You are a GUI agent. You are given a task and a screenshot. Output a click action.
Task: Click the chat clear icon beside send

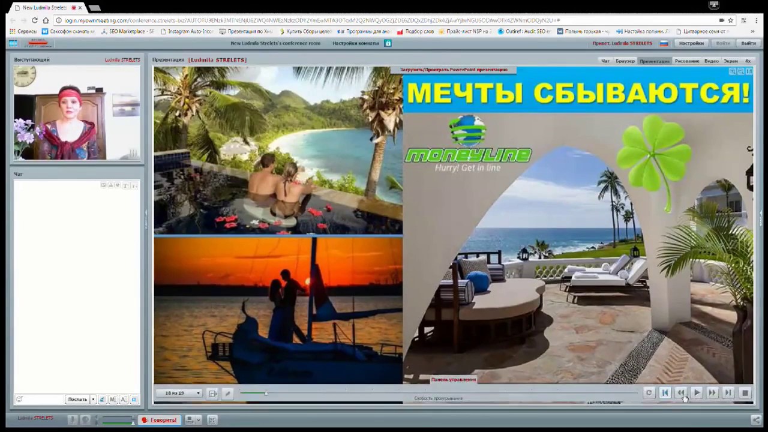pos(103,400)
